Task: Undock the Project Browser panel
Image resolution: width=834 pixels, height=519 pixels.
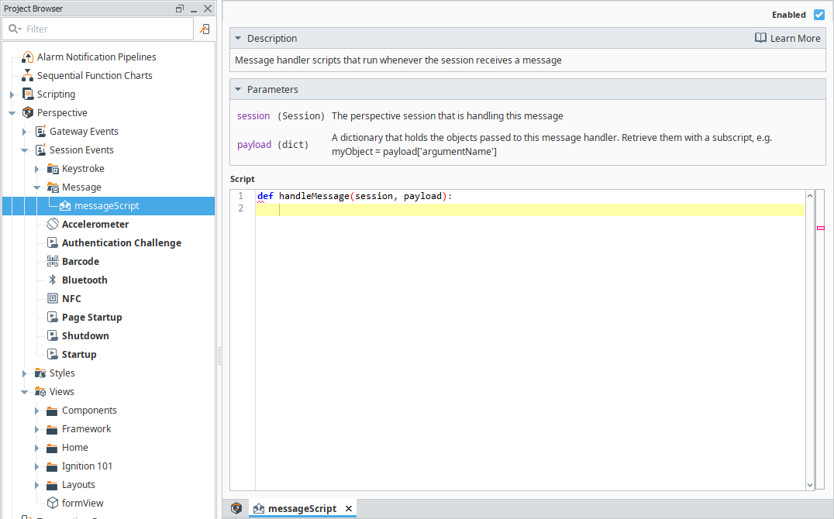Action: click(180, 9)
